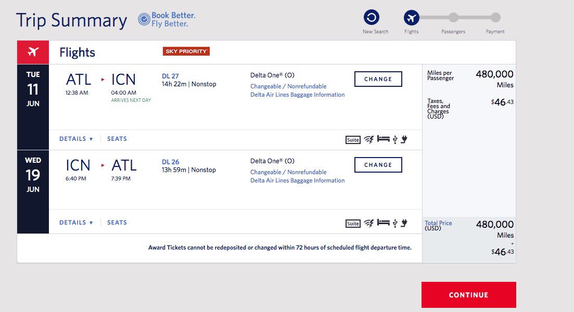Click the Suite icon for flight DL 27
This screenshot has height=312, width=574.
click(353, 140)
